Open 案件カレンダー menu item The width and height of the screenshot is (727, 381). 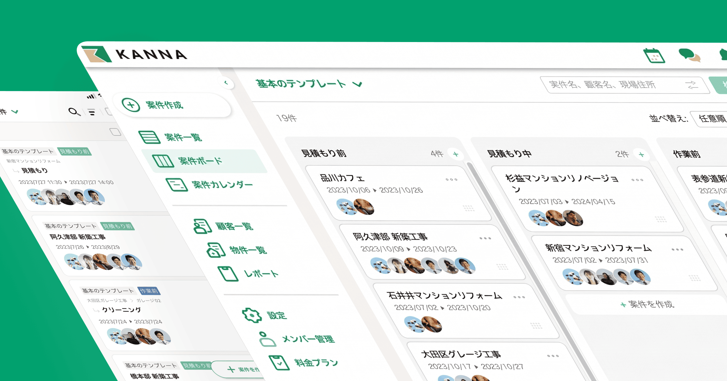pyautogui.click(x=210, y=184)
